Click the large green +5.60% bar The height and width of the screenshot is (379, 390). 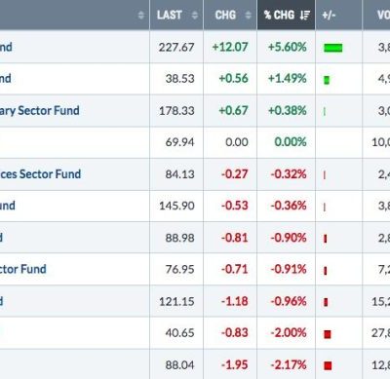(x=333, y=48)
